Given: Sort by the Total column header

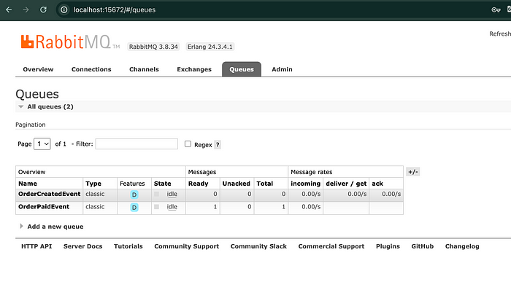Looking at the screenshot, I should (x=264, y=184).
